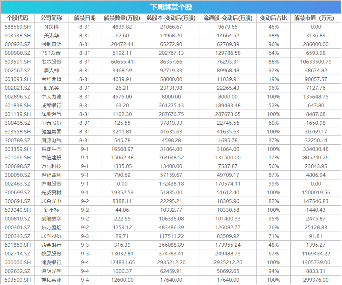Click company name 牧原股份

pos(51,254)
